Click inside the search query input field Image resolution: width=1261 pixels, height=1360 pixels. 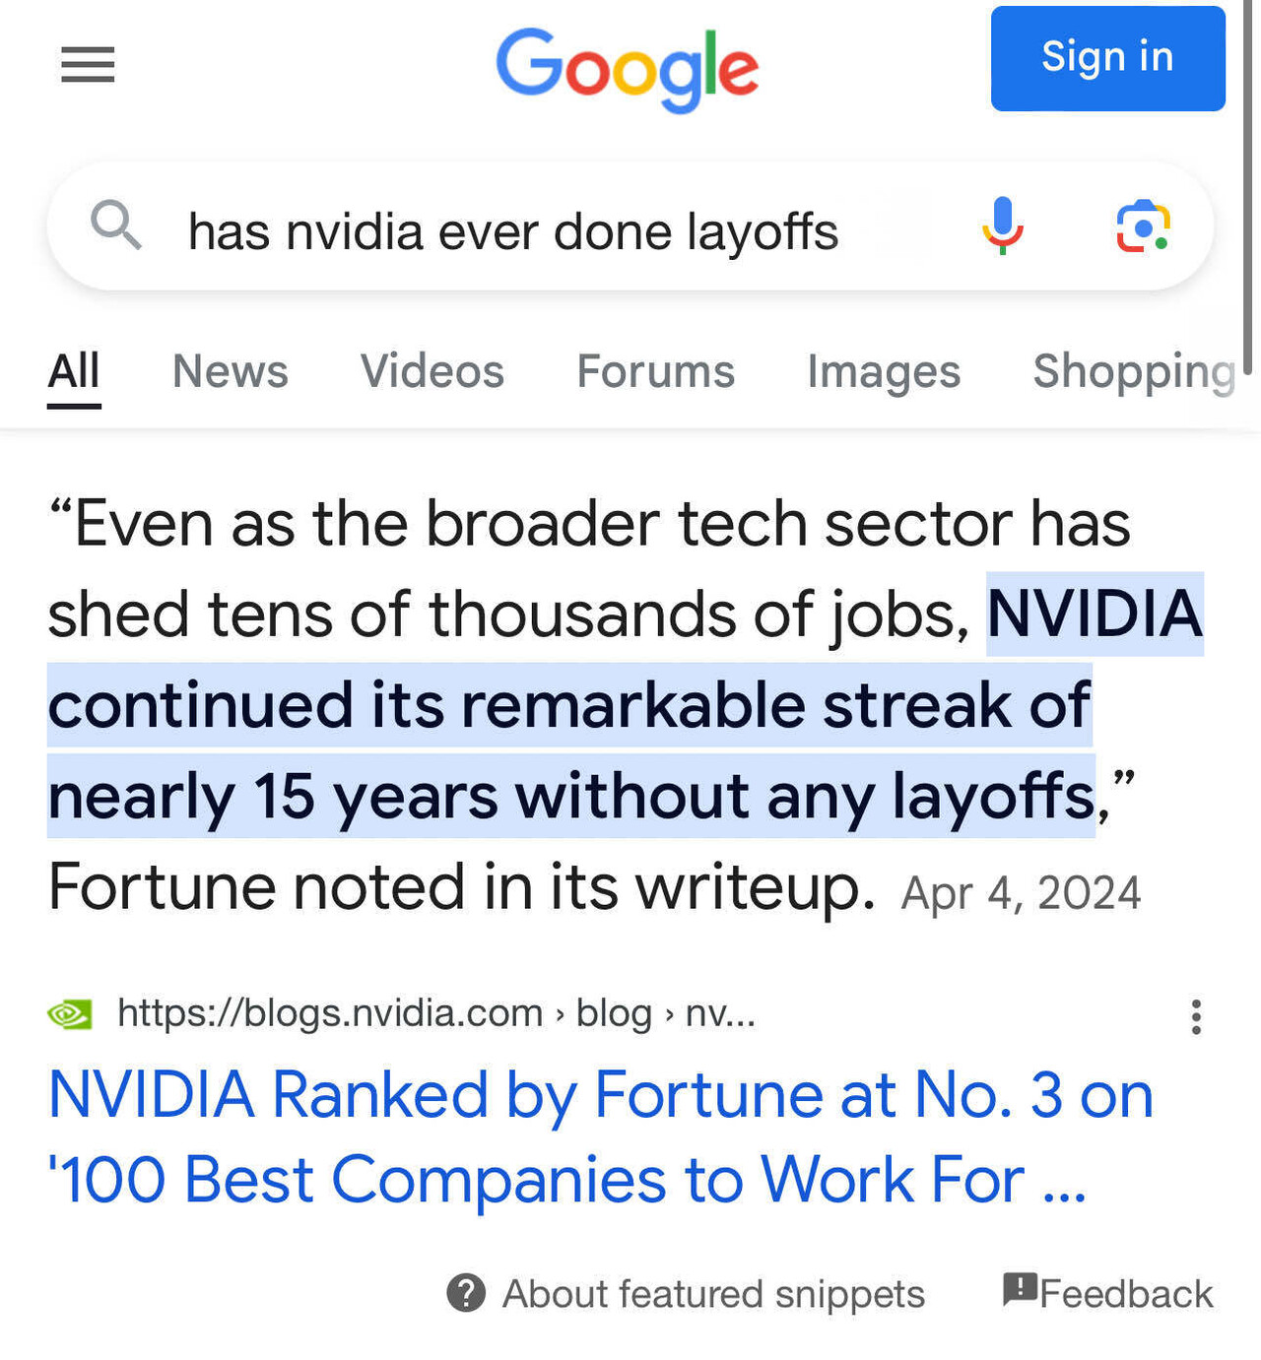click(x=512, y=229)
